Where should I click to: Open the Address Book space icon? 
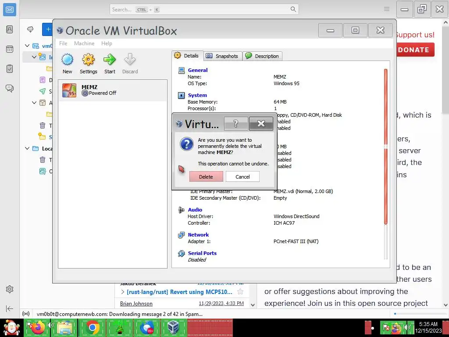pyautogui.click(x=10, y=29)
